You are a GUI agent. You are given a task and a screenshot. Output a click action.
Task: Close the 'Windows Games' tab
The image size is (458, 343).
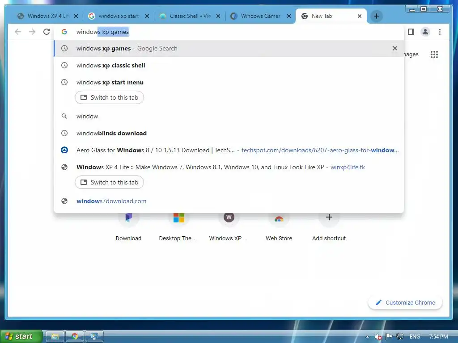289,16
